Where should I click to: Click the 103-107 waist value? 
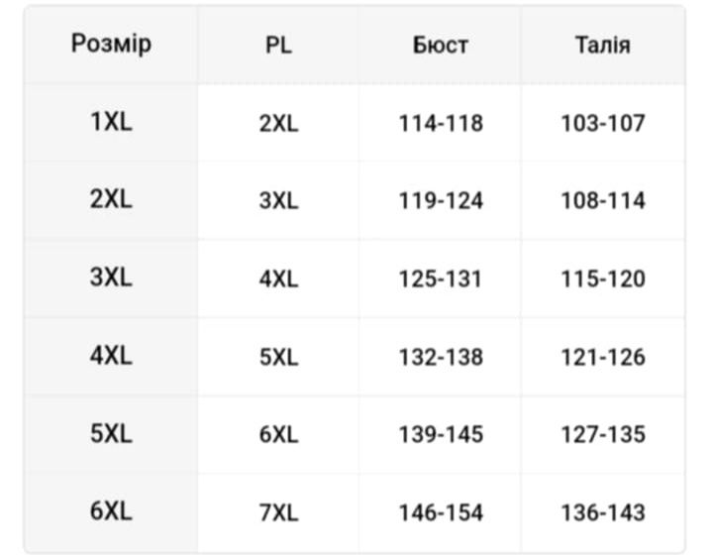tap(602, 124)
